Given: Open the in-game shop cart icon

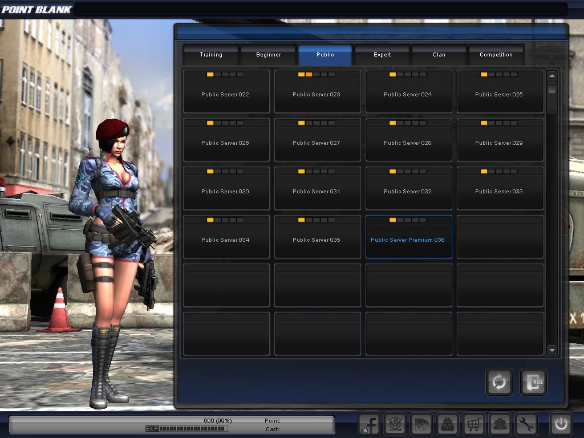Looking at the screenshot, I should [x=474, y=424].
